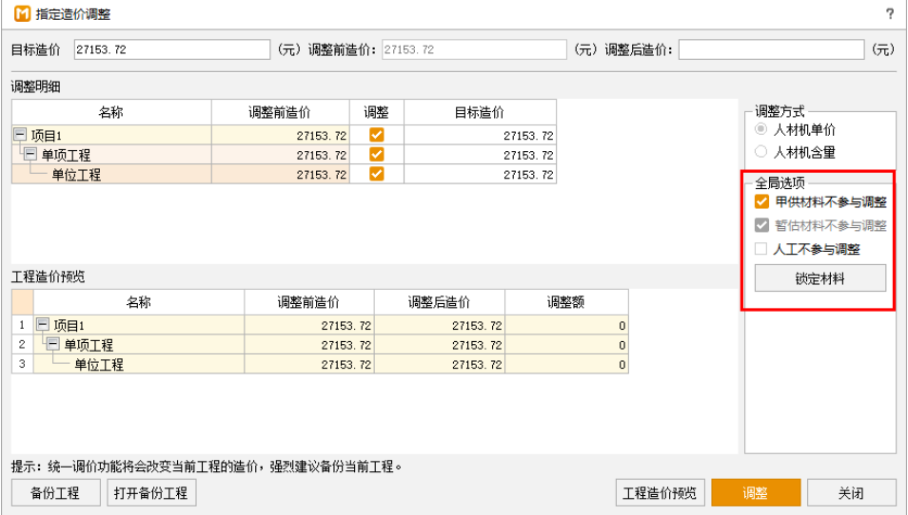Collapse 单项工程 in the cost preview table
This screenshot has height=515, width=908.
pyautogui.click(x=52, y=344)
